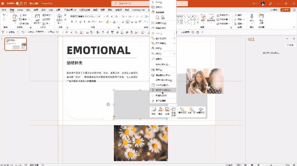Click the Bring Forward icon in mini toolbar
This screenshot has width=297, height=166.
(x=191, y=110)
